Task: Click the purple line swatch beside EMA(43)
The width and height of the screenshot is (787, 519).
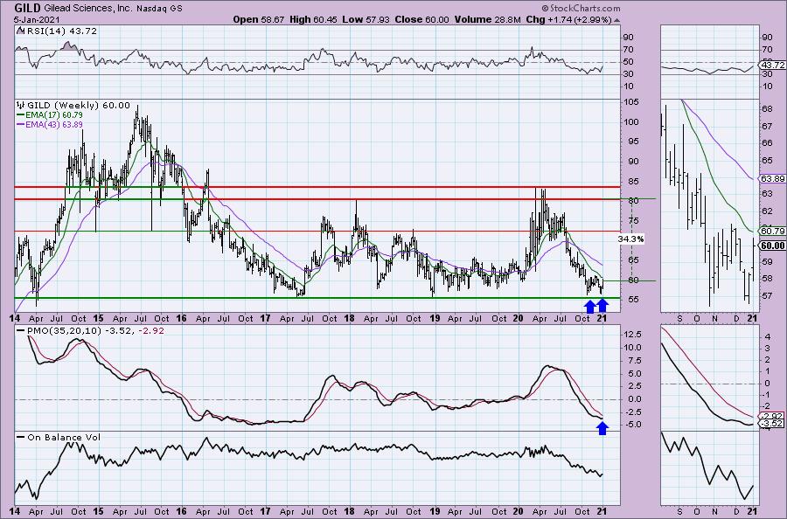Action: click(21, 124)
